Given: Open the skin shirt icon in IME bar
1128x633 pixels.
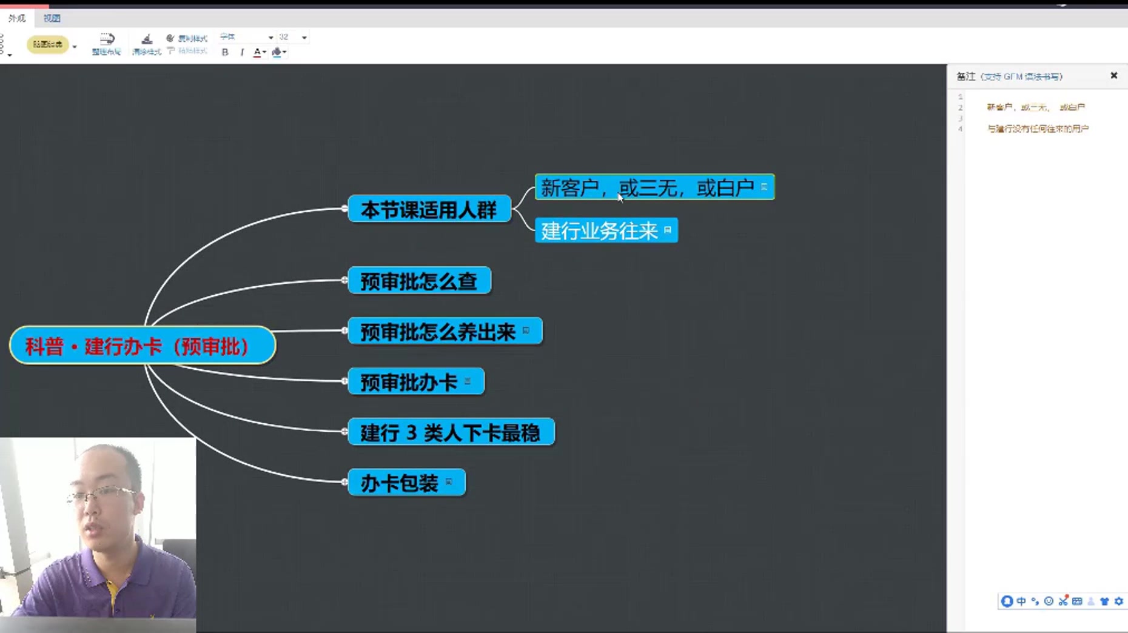Looking at the screenshot, I should [x=1104, y=601].
